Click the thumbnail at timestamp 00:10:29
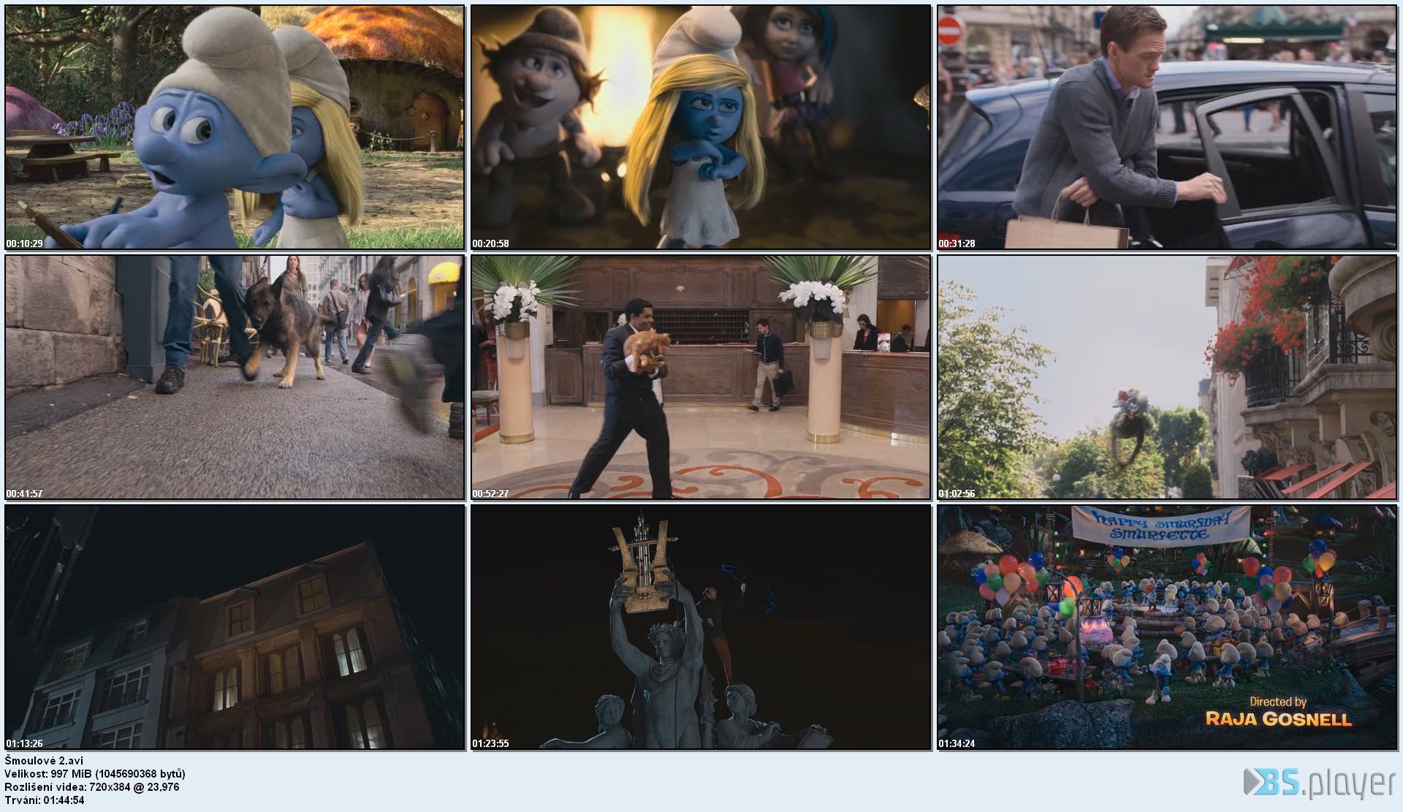1403x812 pixels. (235, 126)
